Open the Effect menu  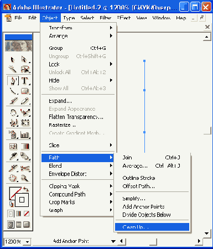point(124,18)
